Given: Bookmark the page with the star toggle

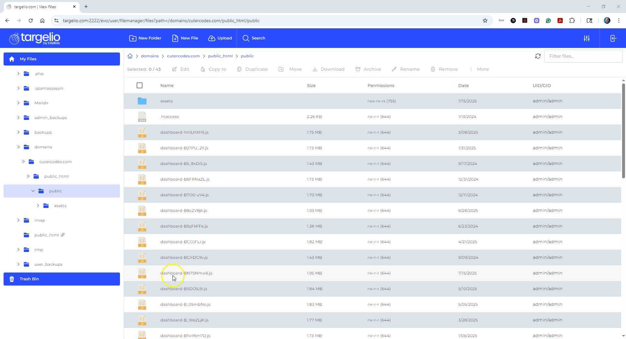Looking at the screenshot, I should (x=485, y=21).
